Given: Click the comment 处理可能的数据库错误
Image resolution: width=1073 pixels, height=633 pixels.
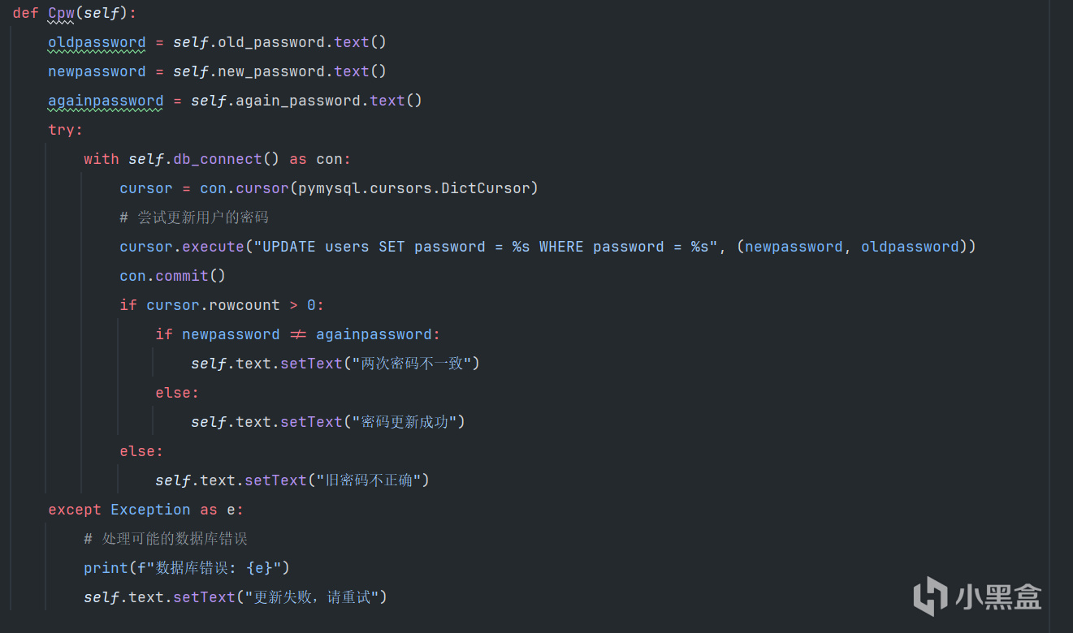Looking at the screenshot, I should 175,539.
